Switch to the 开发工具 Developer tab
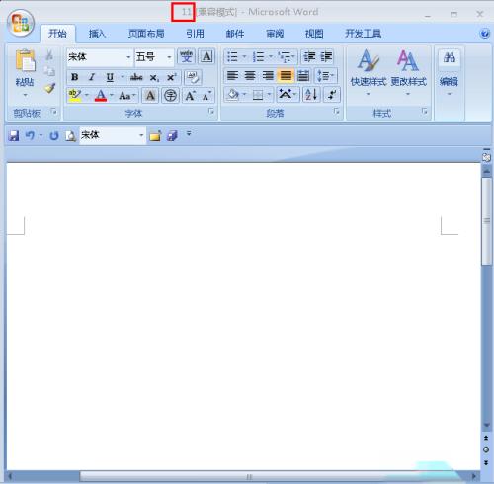The image size is (494, 484). pyautogui.click(x=363, y=34)
